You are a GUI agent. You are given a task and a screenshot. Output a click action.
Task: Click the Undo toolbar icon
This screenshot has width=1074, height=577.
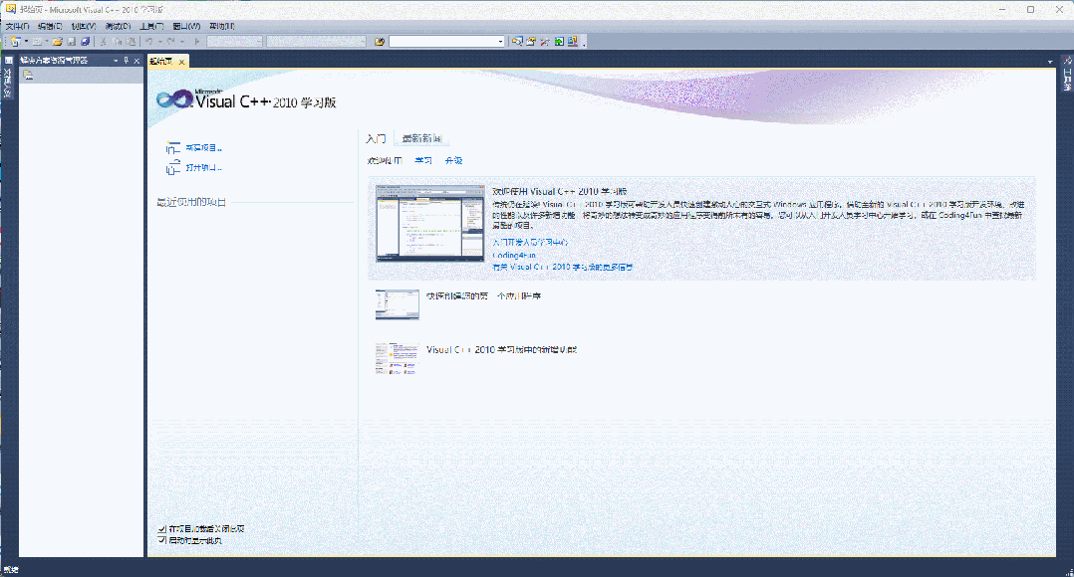148,42
